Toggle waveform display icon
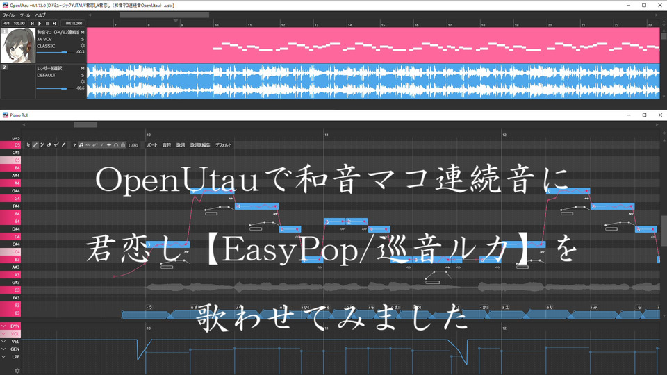Image resolution: width=667 pixels, height=375 pixels. [x=109, y=145]
